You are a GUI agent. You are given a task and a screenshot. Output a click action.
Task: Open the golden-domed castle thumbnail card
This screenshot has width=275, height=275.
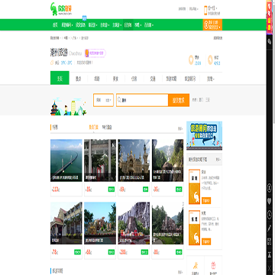coord(134,160)
